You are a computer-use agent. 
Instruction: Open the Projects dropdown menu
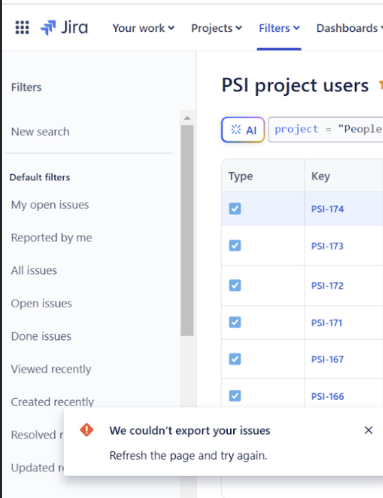(x=217, y=28)
